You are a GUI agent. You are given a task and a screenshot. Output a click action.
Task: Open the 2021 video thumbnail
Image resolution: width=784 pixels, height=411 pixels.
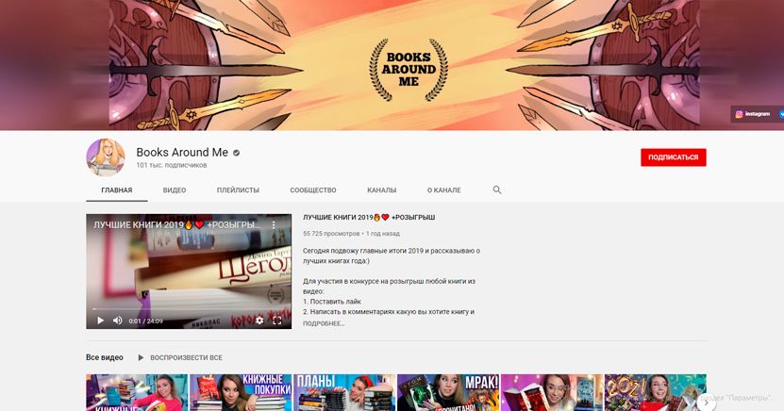[x=655, y=392]
